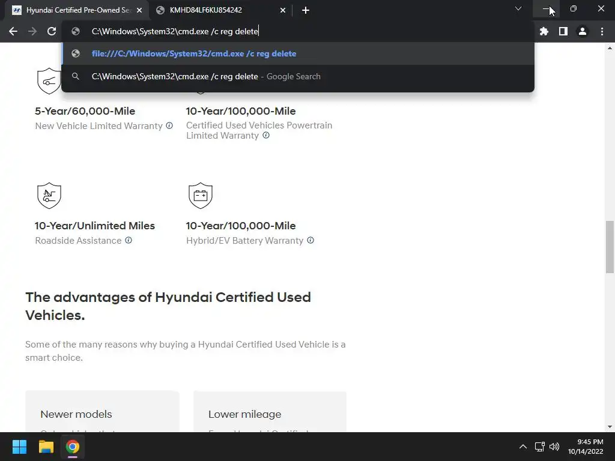This screenshot has width=615, height=461.
Task: Click inside the address bar text
Action: coord(174,32)
